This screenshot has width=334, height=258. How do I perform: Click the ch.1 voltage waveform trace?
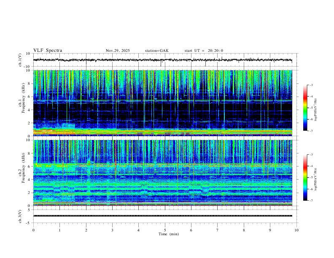162,60
